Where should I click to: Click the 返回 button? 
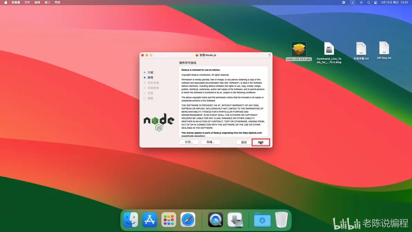(244, 142)
